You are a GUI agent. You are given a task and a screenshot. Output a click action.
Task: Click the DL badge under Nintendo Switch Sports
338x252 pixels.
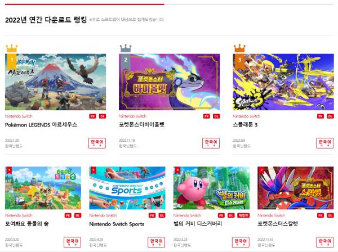pyautogui.click(x=162, y=215)
